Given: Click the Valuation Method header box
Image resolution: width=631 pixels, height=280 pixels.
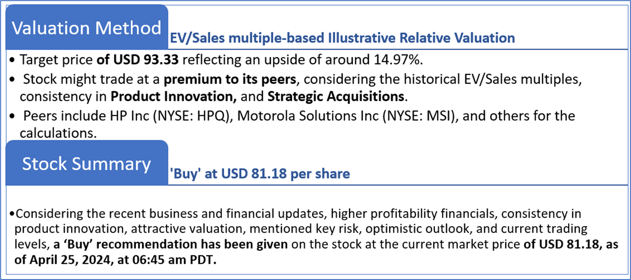Looking at the screenshot, I should [86, 27].
